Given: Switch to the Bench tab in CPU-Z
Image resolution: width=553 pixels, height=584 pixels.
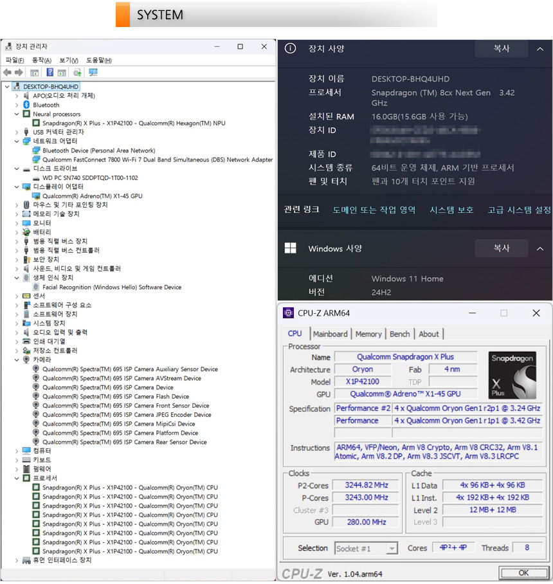Looking at the screenshot, I should point(399,334).
